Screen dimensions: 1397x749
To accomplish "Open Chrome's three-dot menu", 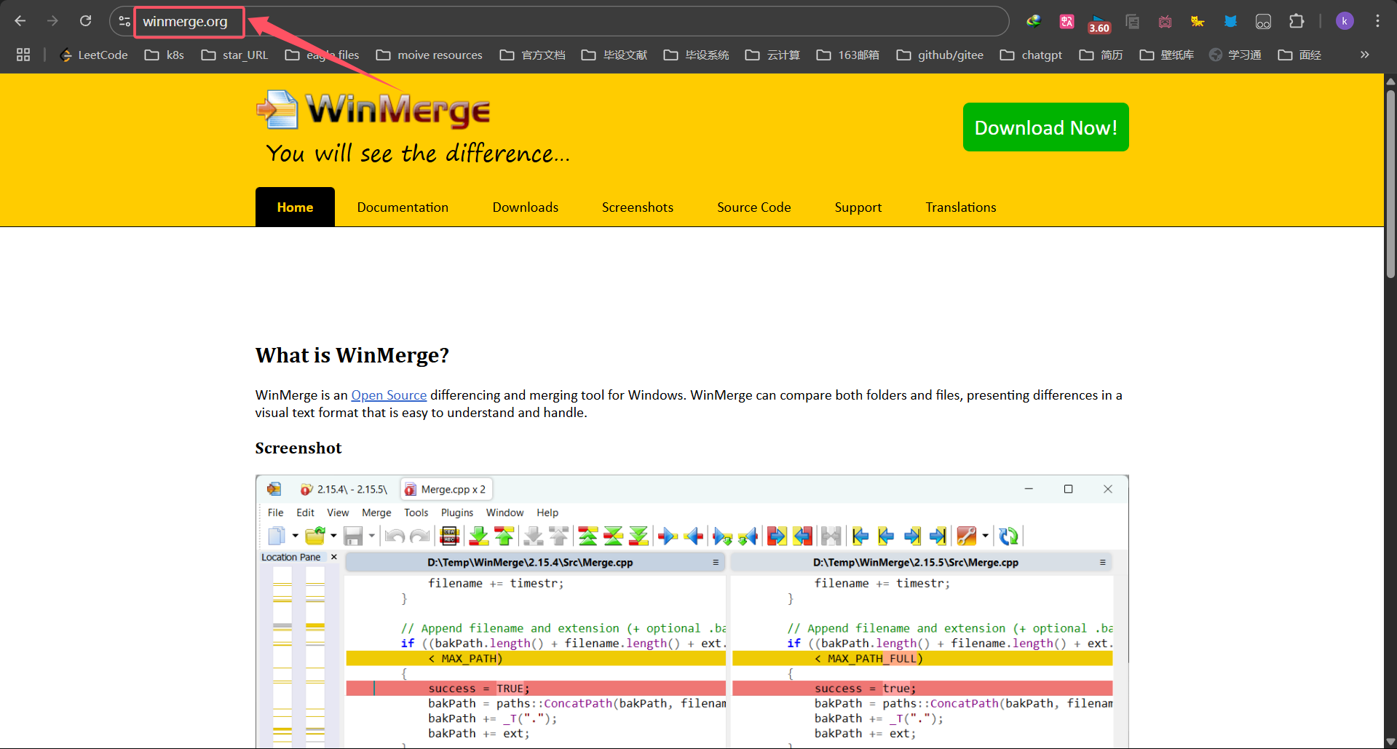I will pyautogui.click(x=1377, y=21).
